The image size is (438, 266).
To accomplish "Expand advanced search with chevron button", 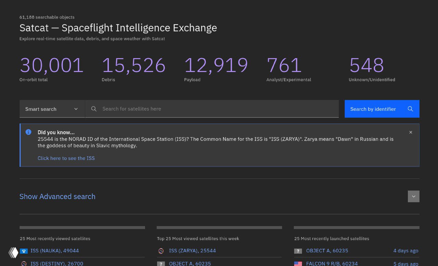I will coord(413,196).
